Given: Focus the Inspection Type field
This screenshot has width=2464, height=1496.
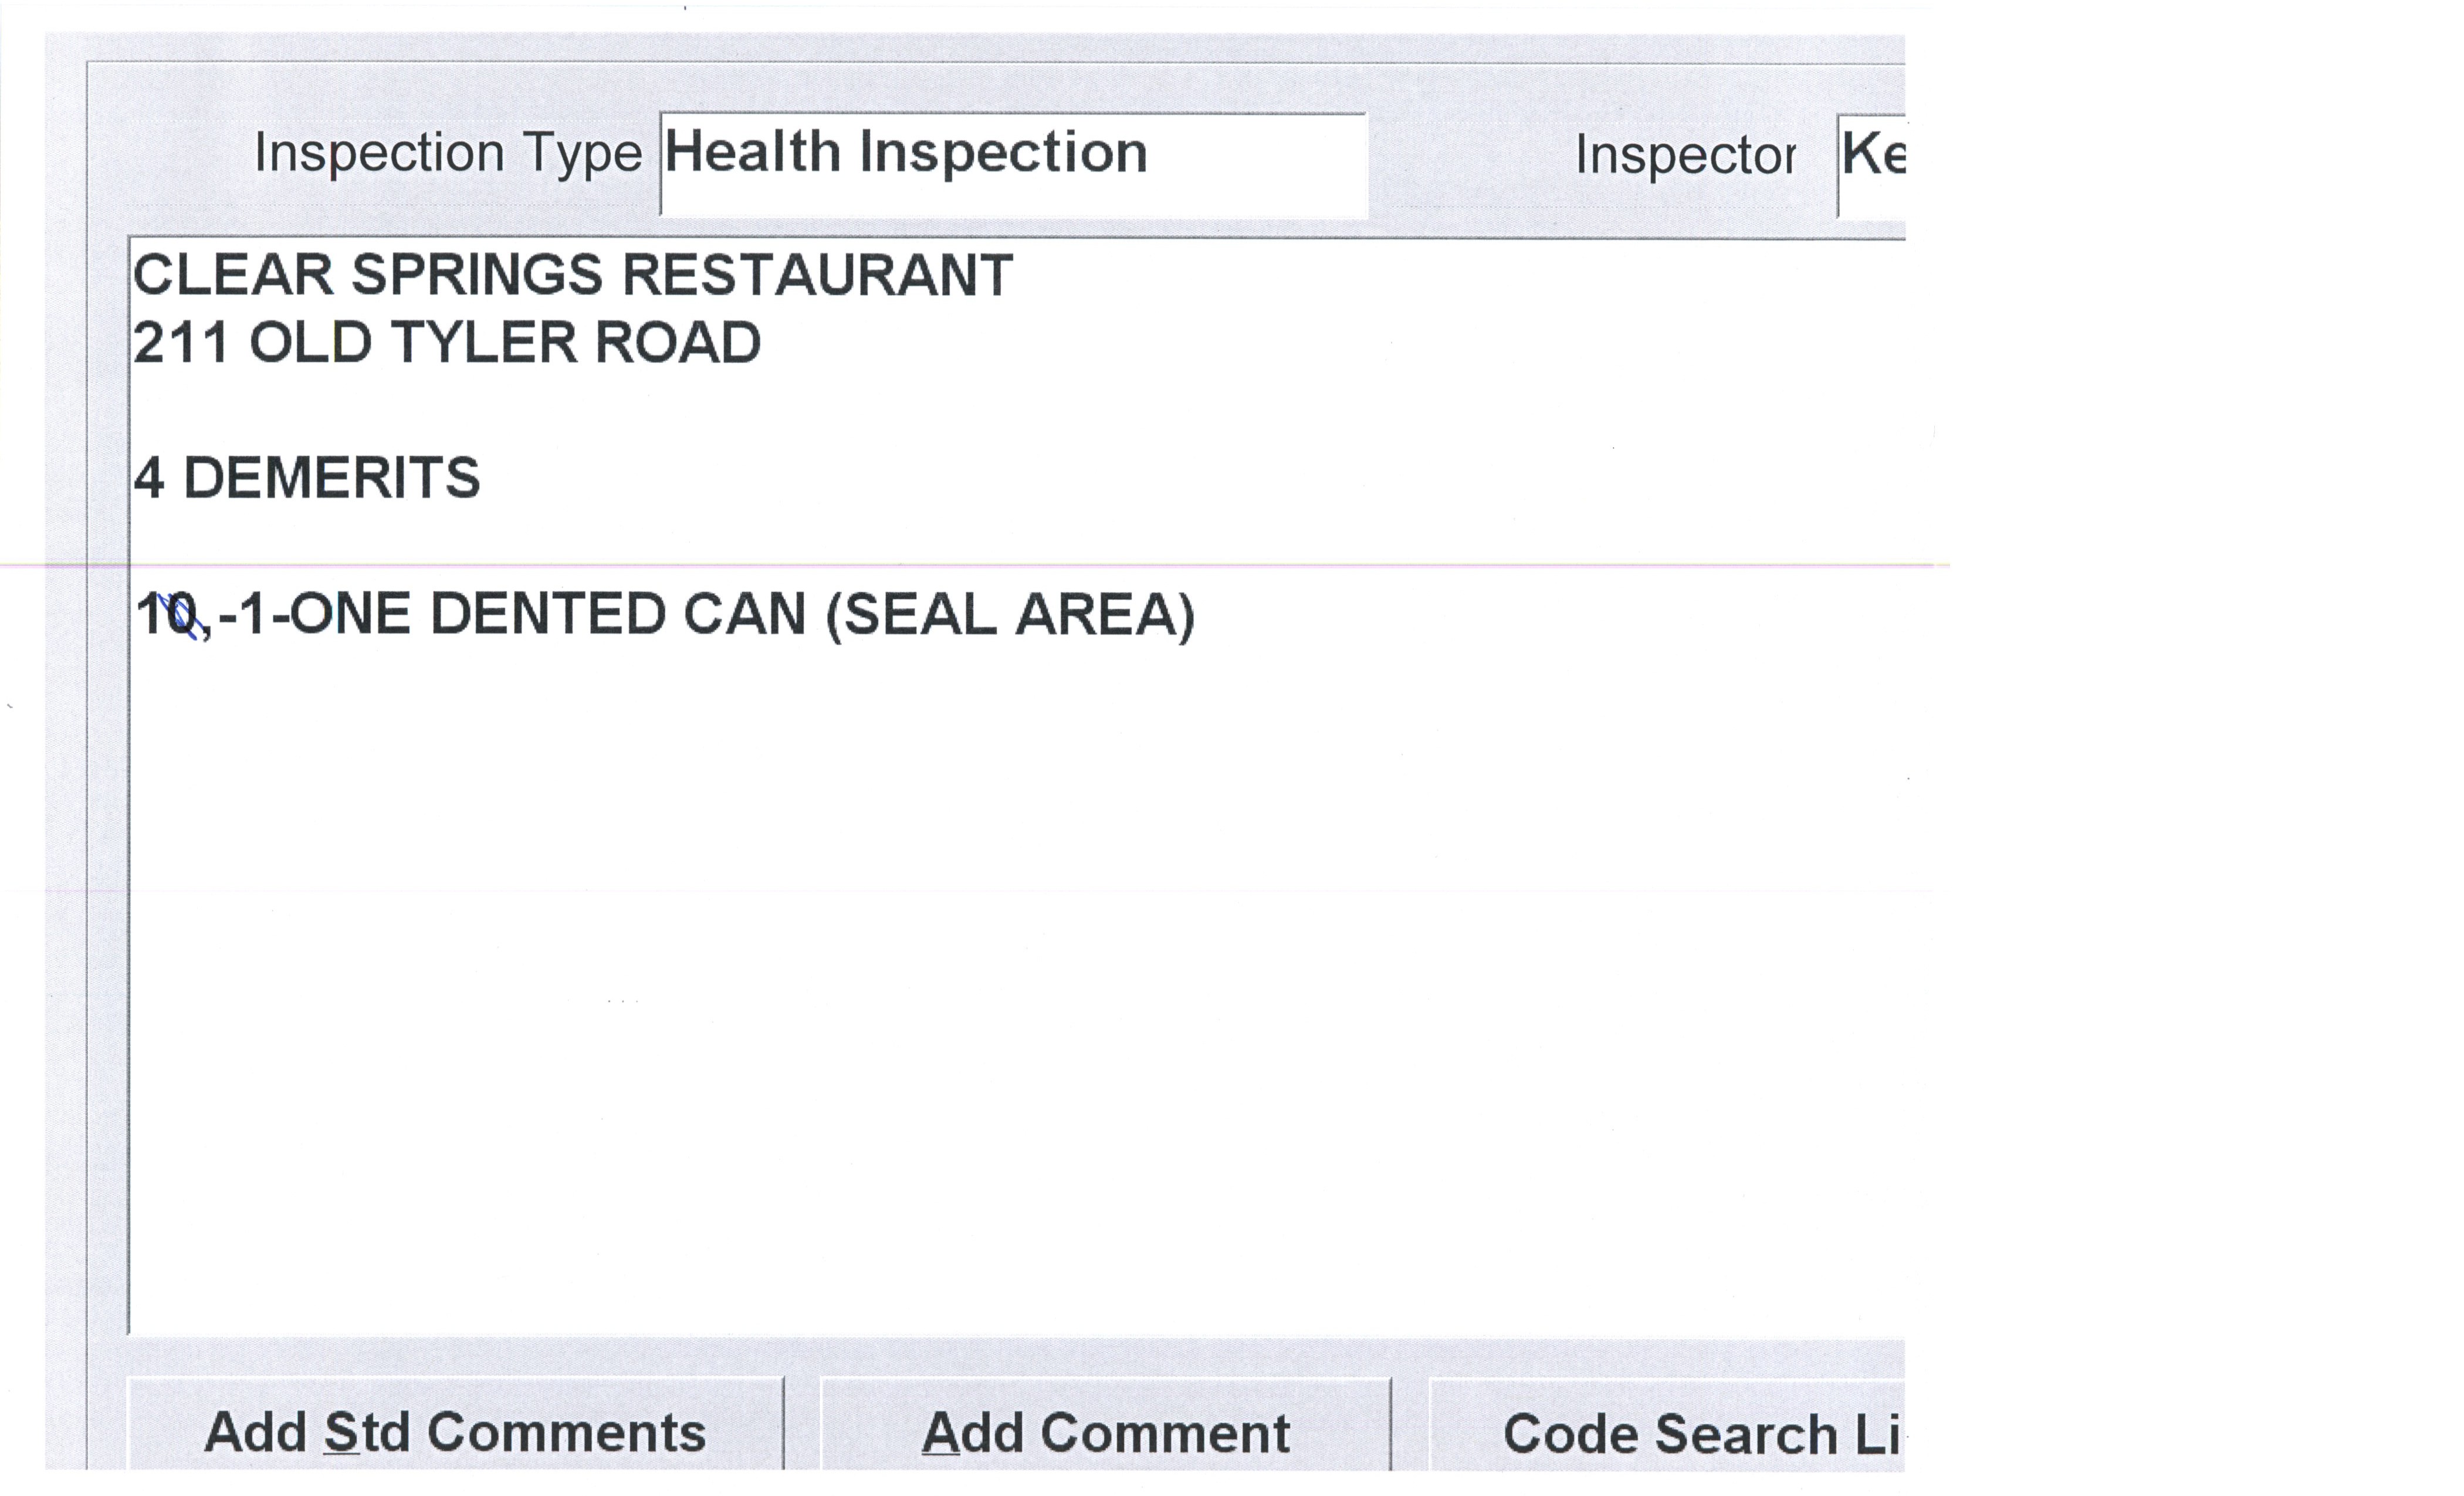Looking at the screenshot, I should click(1012, 163).
